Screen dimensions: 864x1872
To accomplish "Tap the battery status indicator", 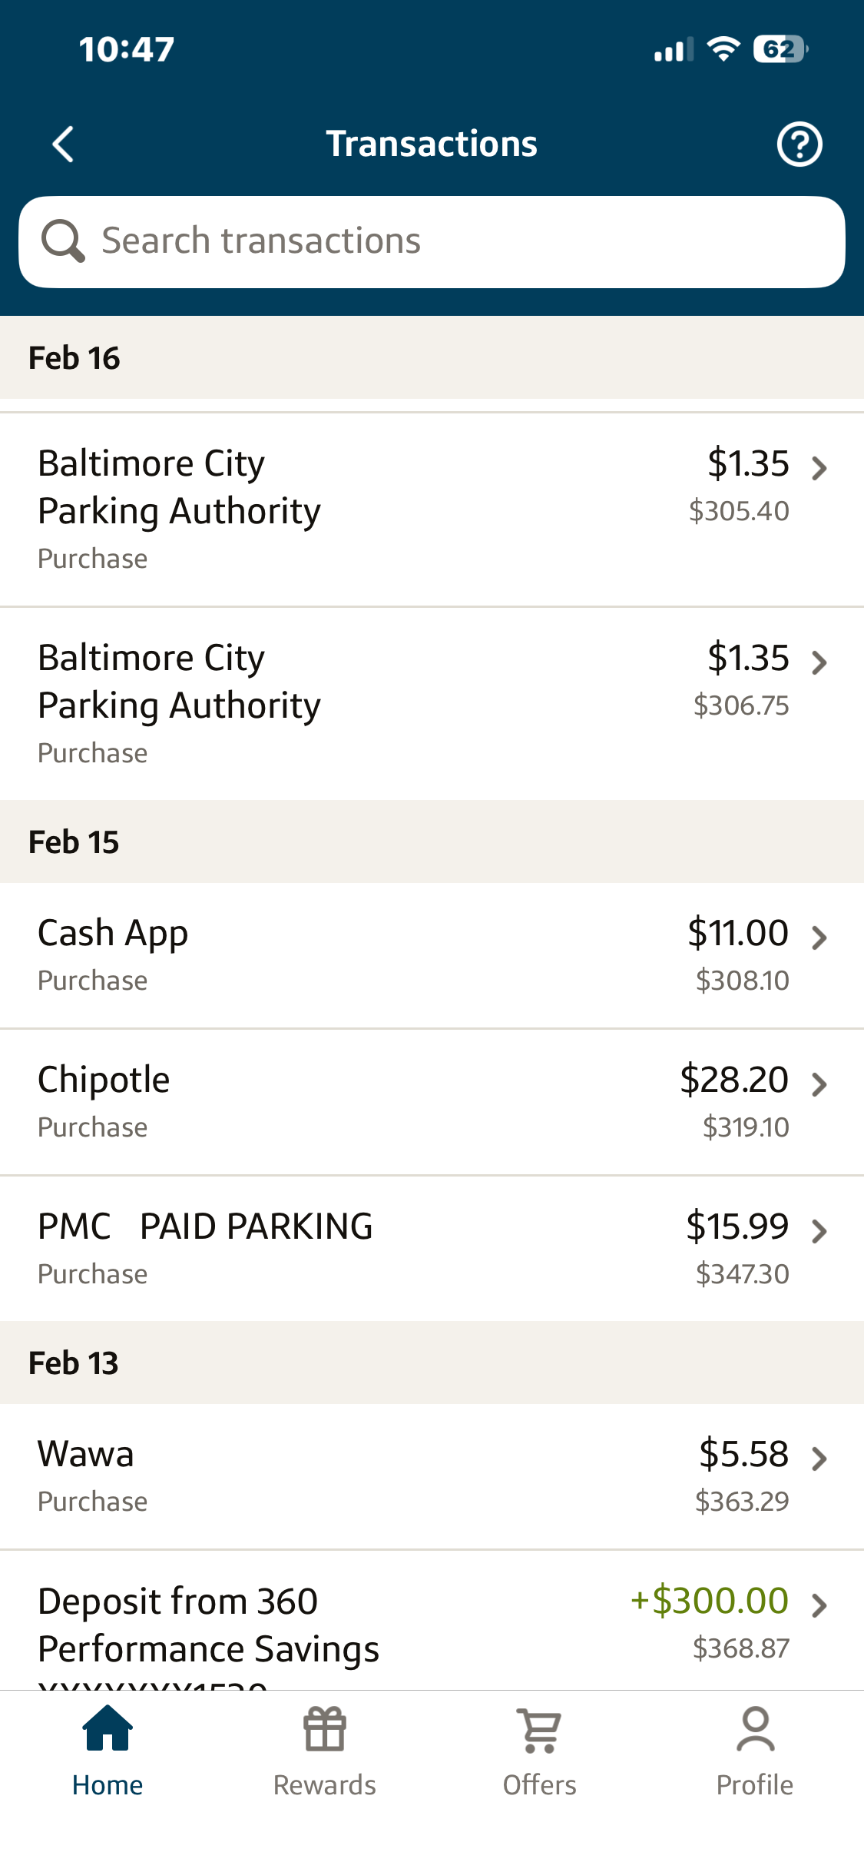I will click(780, 49).
